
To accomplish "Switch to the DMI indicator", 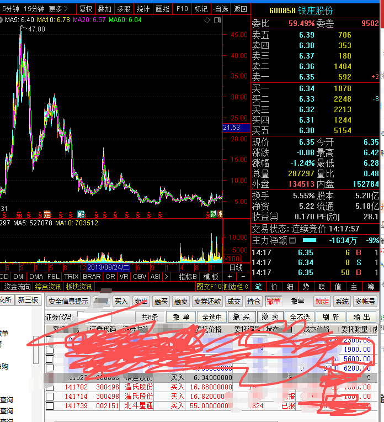I will (19, 276).
